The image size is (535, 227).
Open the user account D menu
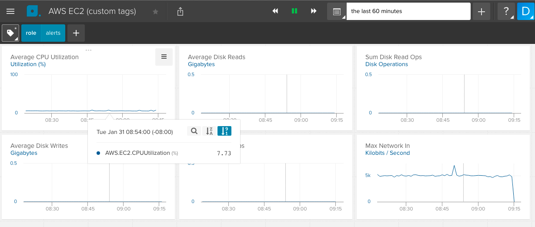coord(525,12)
